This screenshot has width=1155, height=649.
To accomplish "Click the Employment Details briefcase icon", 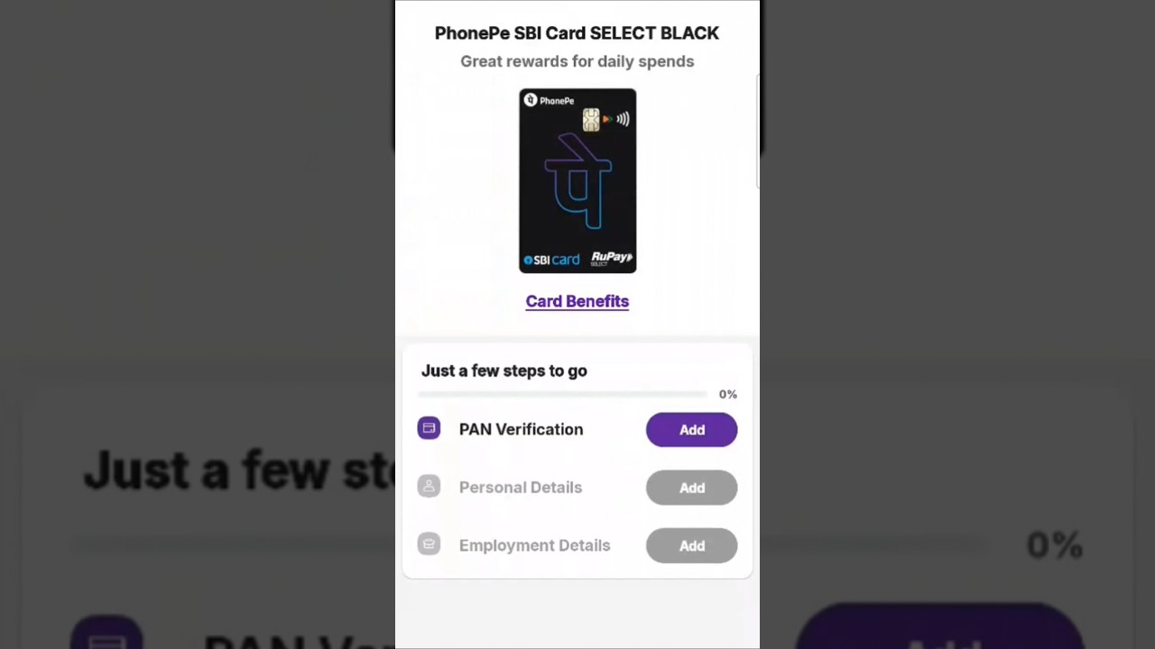I will tap(429, 544).
